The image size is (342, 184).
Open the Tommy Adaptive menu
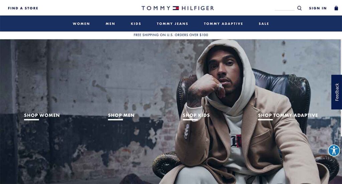coord(223,24)
